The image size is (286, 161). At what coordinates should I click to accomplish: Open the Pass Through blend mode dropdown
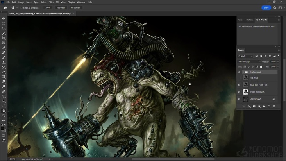pos(249,62)
